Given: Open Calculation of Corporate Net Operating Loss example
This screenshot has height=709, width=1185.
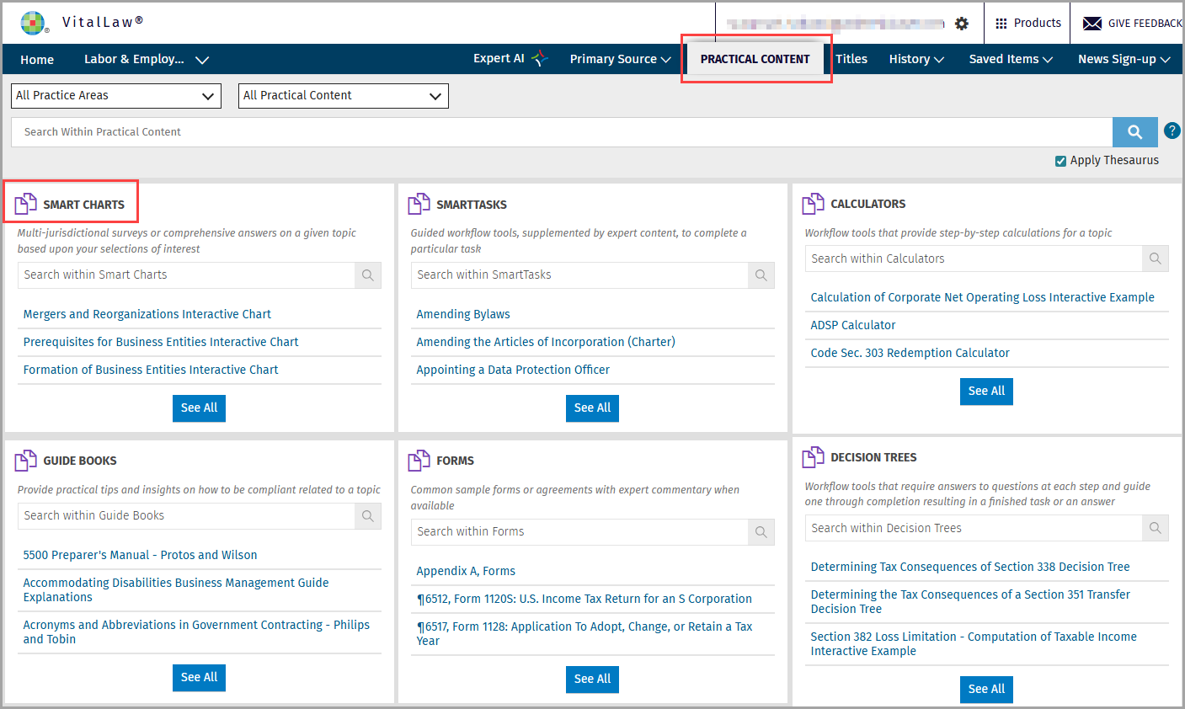Looking at the screenshot, I should click(x=982, y=298).
